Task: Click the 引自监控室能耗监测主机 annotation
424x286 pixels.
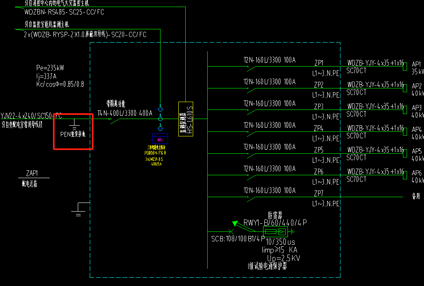Action: pyautogui.click(x=47, y=24)
